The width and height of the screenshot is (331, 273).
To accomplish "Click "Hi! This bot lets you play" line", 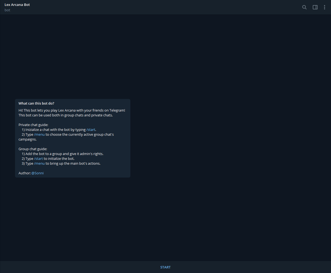I will [72, 110].
